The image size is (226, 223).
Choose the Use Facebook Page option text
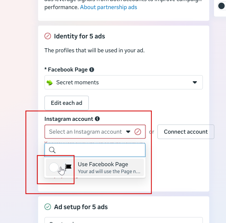click(103, 164)
